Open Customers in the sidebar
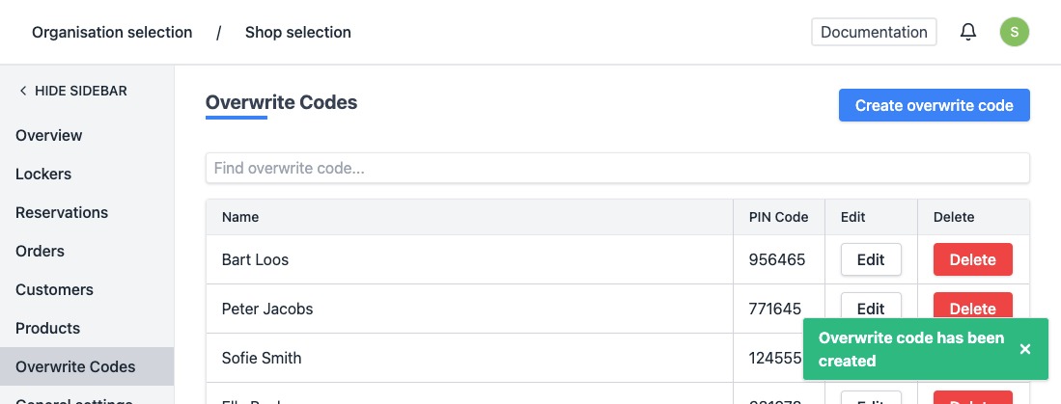1061x404 pixels. 54,289
